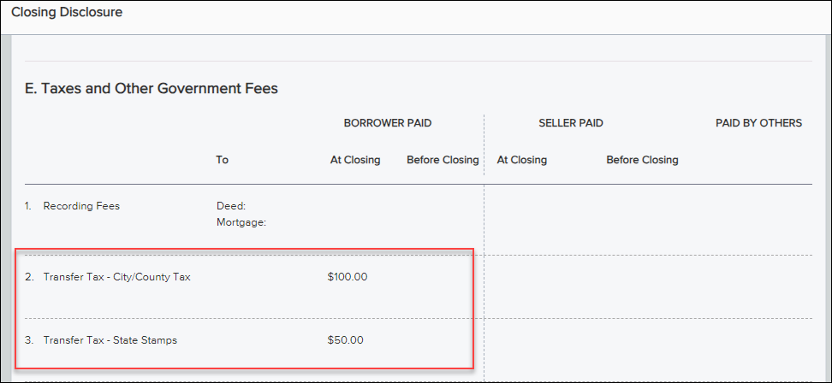Open the Recording Fees line item
832x383 pixels.
(x=81, y=206)
